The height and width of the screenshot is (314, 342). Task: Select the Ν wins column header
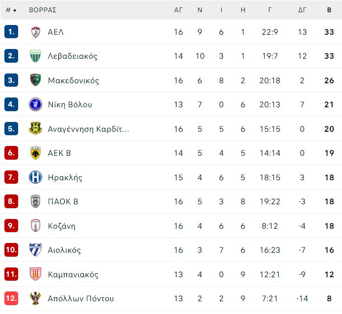point(200,10)
